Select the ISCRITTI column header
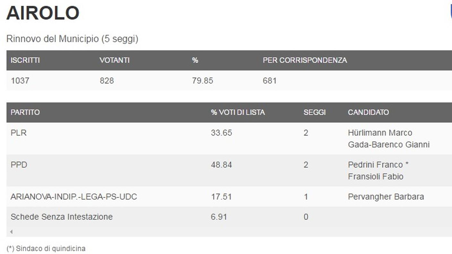This screenshot has width=452, height=254. tap(25, 60)
